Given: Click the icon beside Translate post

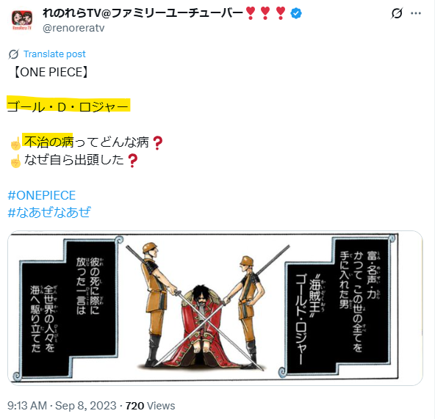Looking at the screenshot, I should point(13,54).
